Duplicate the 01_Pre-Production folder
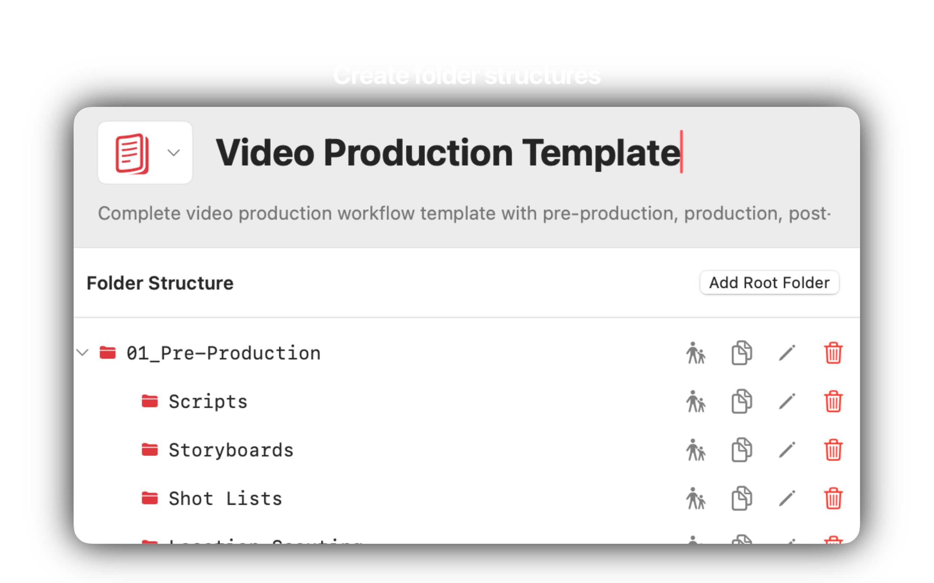The image size is (934, 583). point(741,353)
